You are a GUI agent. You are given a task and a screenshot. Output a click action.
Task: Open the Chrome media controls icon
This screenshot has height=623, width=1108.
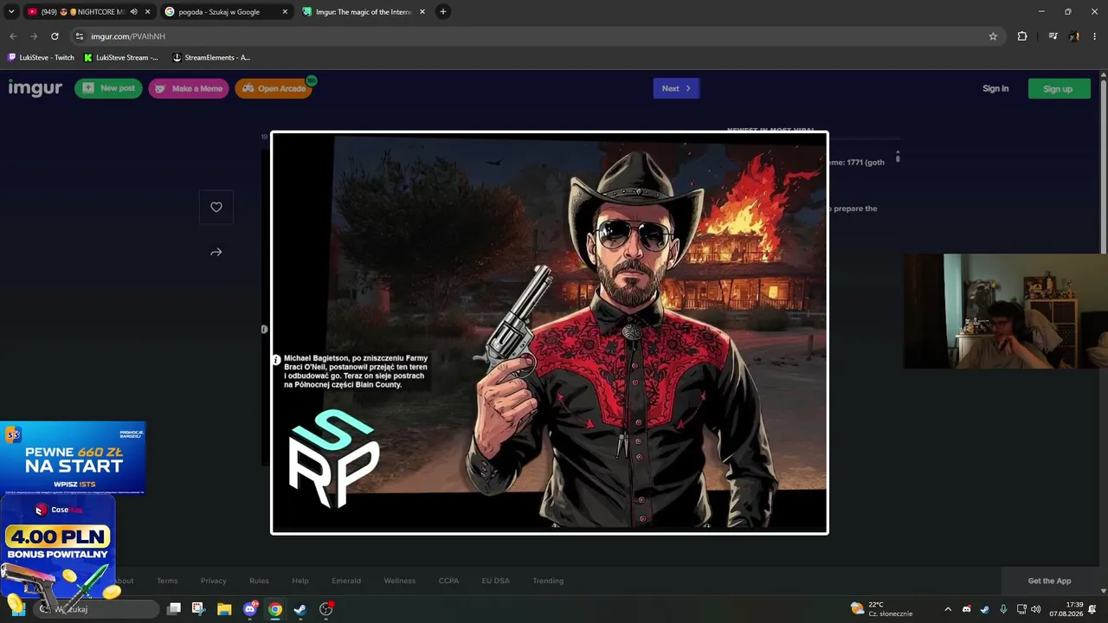1053,36
